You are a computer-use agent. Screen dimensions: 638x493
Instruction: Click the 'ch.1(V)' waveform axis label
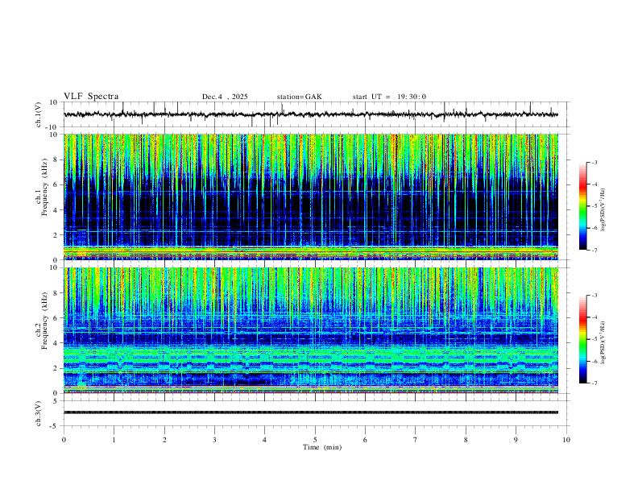click(39, 114)
